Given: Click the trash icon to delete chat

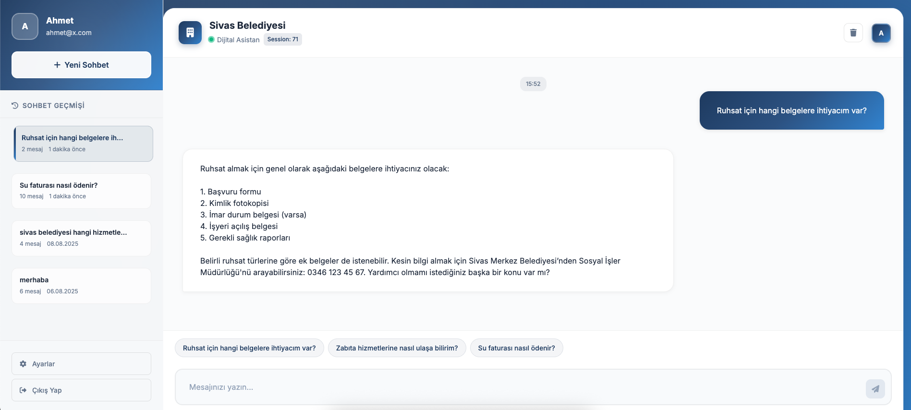Looking at the screenshot, I should [853, 33].
